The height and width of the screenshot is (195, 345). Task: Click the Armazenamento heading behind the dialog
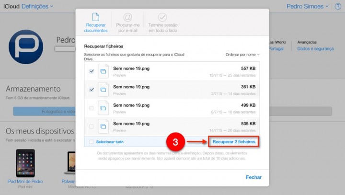33,89
